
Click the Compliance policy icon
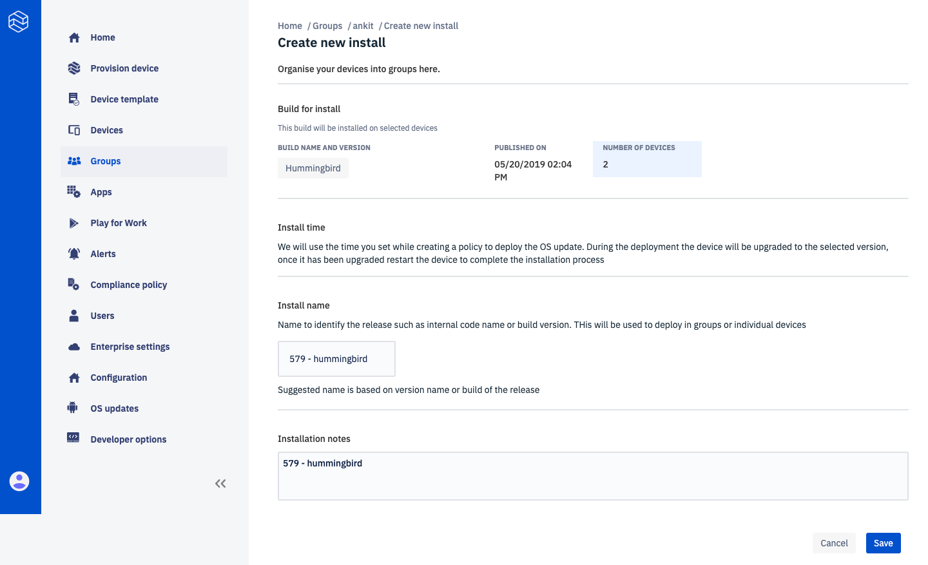[x=74, y=285]
